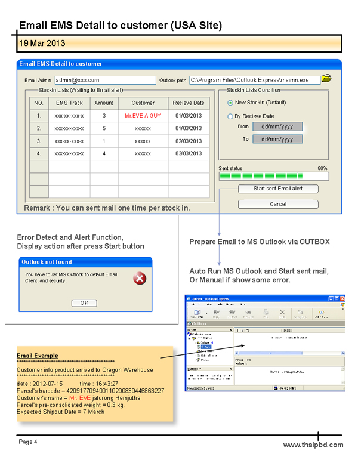The height and width of the screenshot is (463, 358).
Task: Click date cell 03/03/2013
Action: tap(189, 153)
